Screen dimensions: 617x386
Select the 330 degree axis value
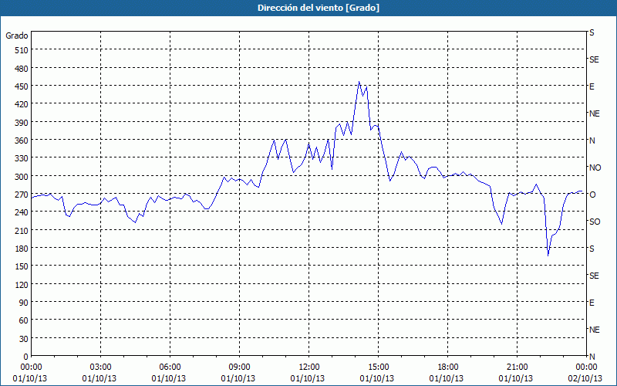click(22, 158)
